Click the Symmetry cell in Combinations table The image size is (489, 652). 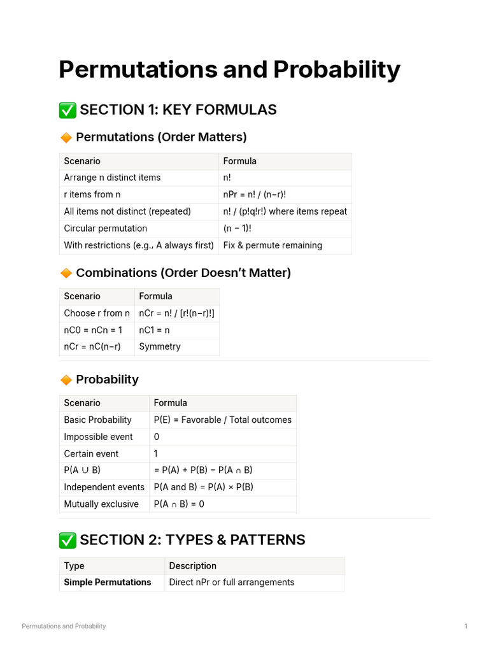[x=177, y=347]
